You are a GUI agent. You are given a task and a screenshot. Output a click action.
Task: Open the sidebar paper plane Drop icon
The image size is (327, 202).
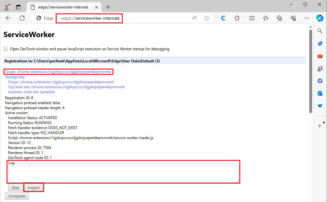point(320,106)
